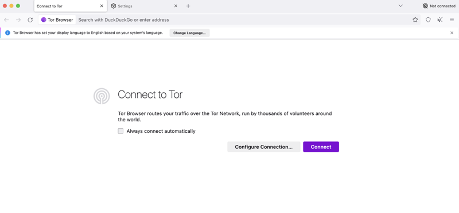Click the 'Connect to Tor' heading
Image resolution: width=459 pixels, height=213 pixels.
[x=150, y=94]
